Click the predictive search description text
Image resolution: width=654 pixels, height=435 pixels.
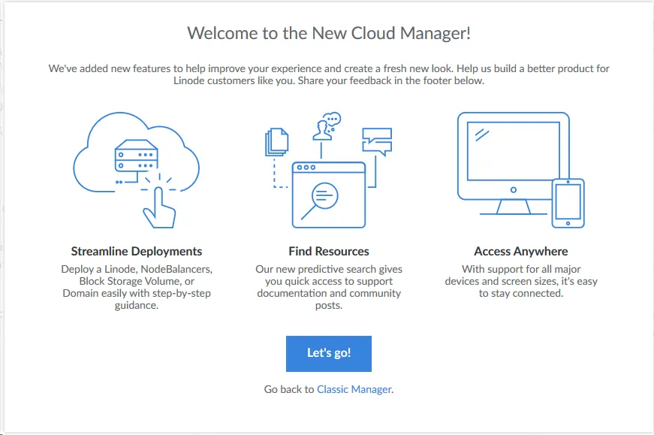pyautogui.click(x=329, y=287)
